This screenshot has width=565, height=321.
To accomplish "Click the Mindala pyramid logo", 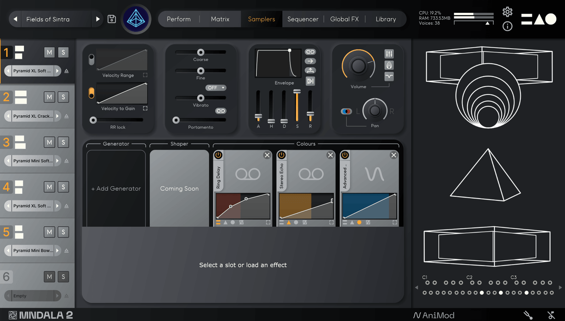I will pos(136,19).
